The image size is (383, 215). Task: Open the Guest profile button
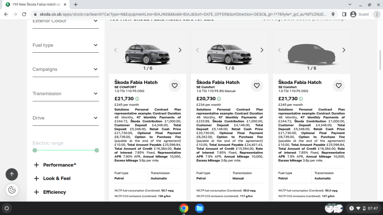tap(360, 15)
